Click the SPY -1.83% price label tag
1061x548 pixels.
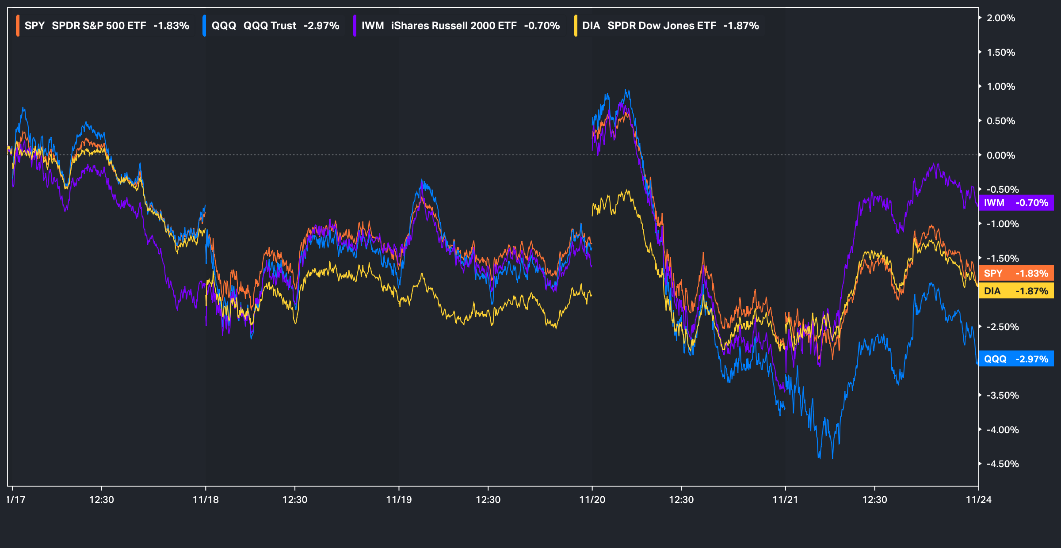click(x=1016, y=273)
